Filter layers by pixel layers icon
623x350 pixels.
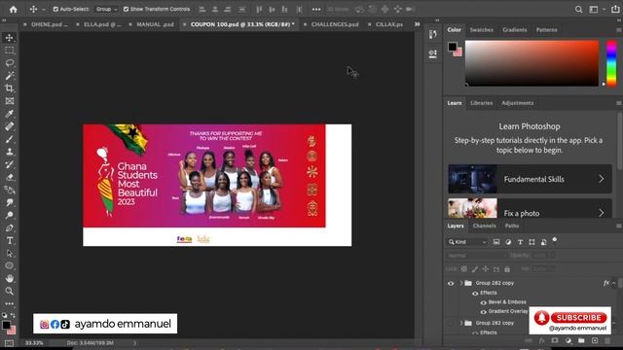click(x=496, y=242)
